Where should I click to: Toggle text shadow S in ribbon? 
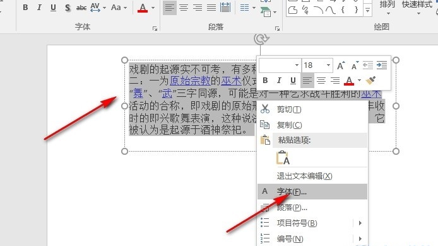click(x=68, y=8)
